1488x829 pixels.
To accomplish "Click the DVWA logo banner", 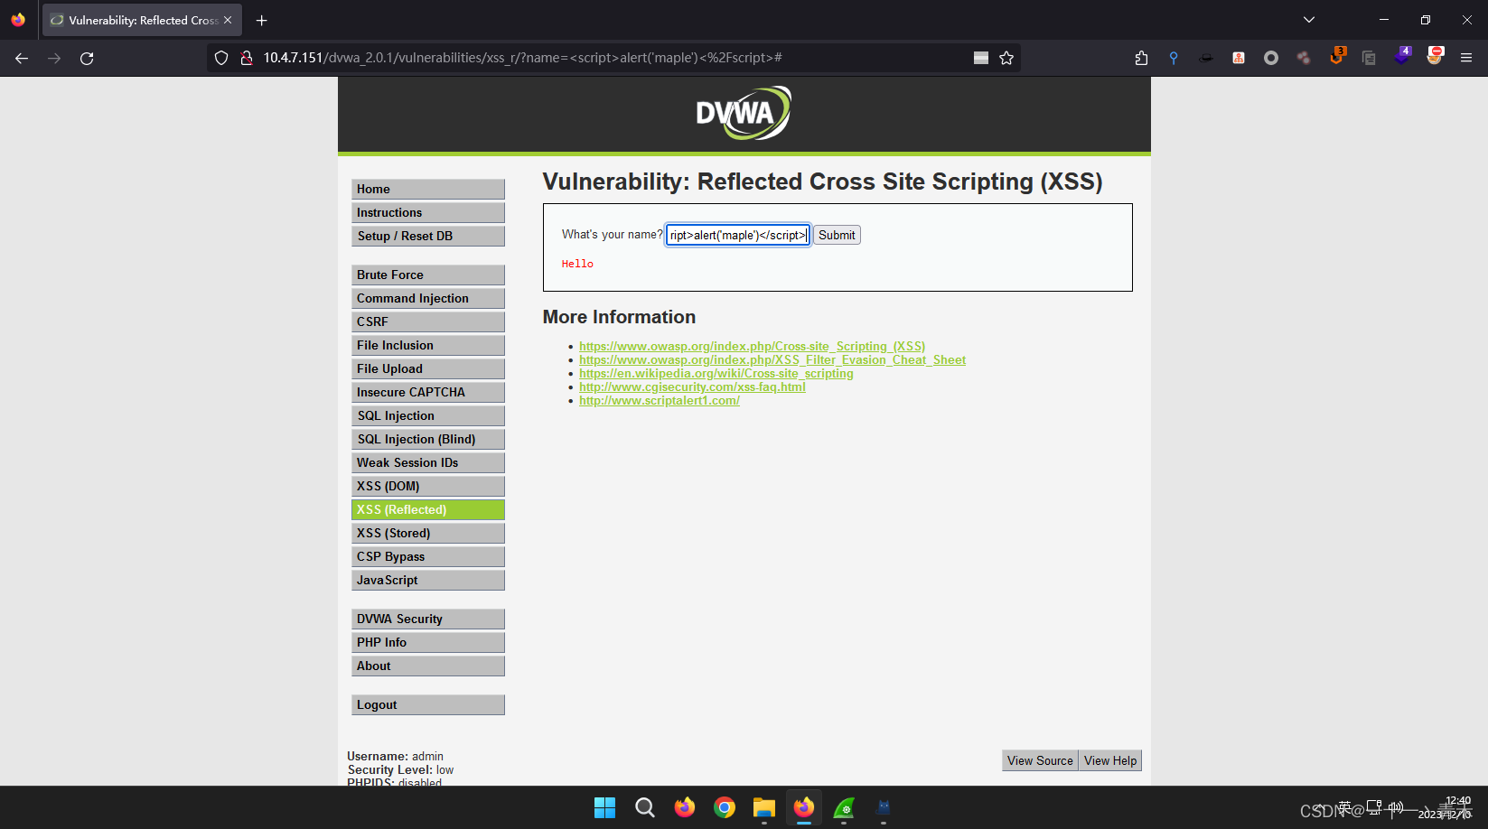I will (744, 114).
